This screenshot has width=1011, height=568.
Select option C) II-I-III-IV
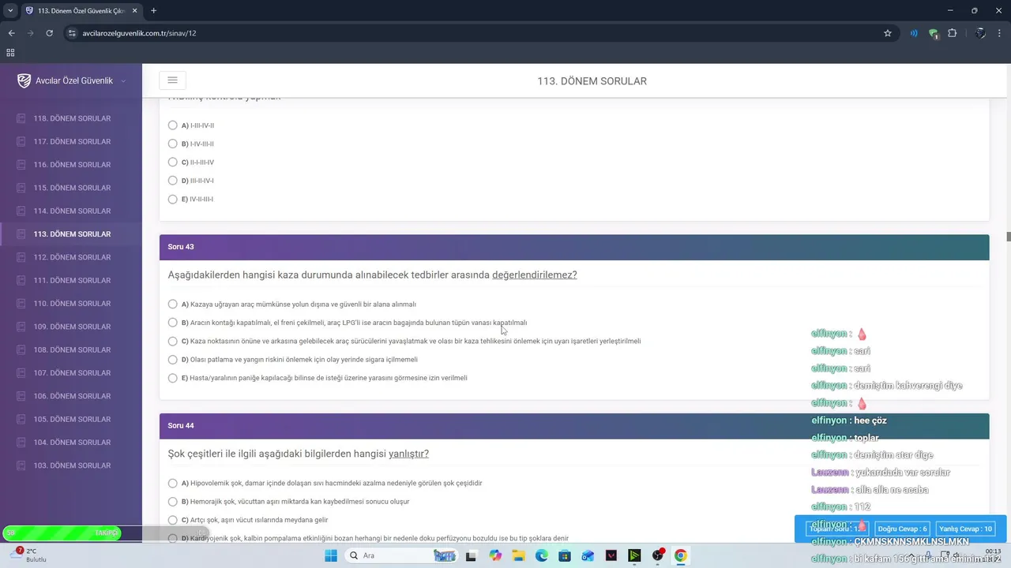pyautogui.click(x=173, y=163)
